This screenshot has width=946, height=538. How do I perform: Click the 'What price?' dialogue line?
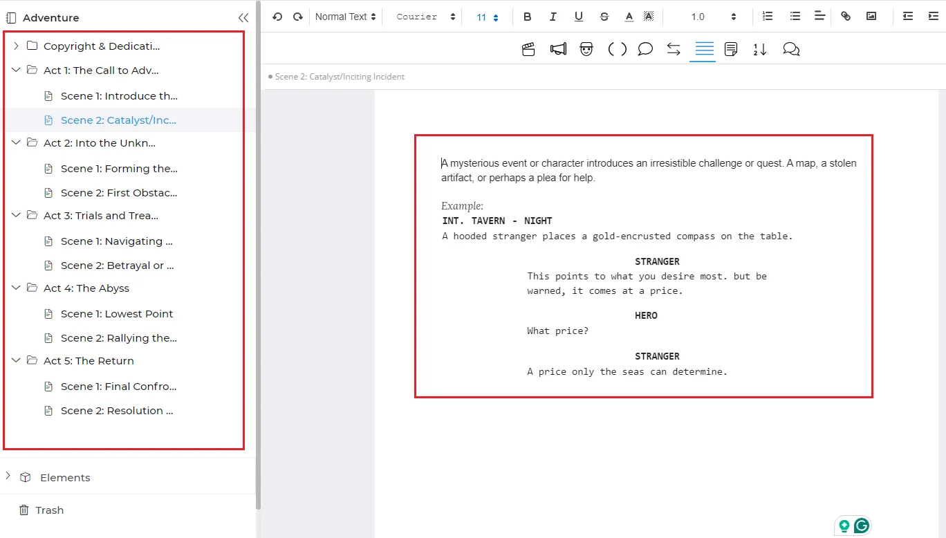(x=558, y=331)
